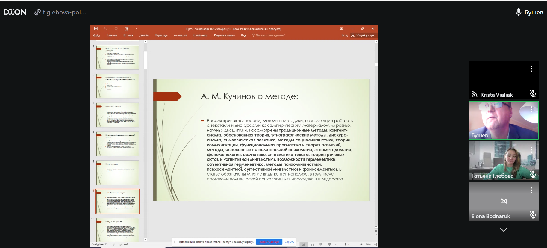
Task: Click the 'русский' language indicator in status bar
Action: pyautogui.click(x=124, y=244)
